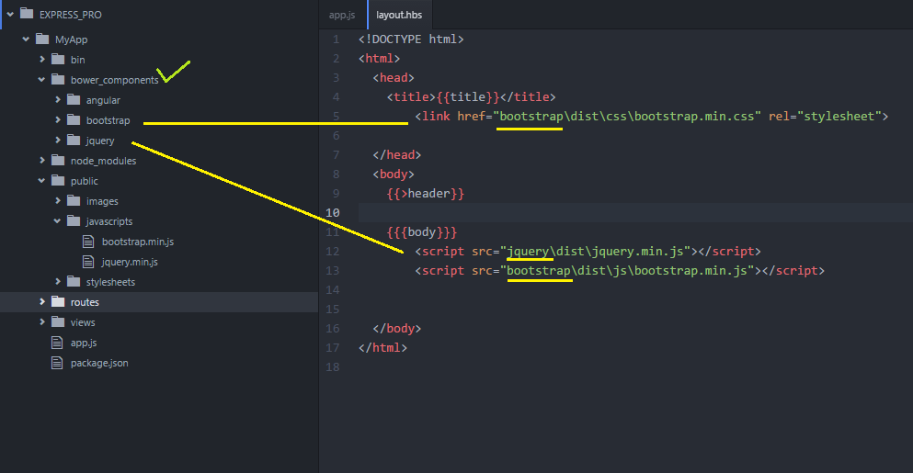Click the bin folder icon
Screen dimensions: 913x473
(58, 59)
